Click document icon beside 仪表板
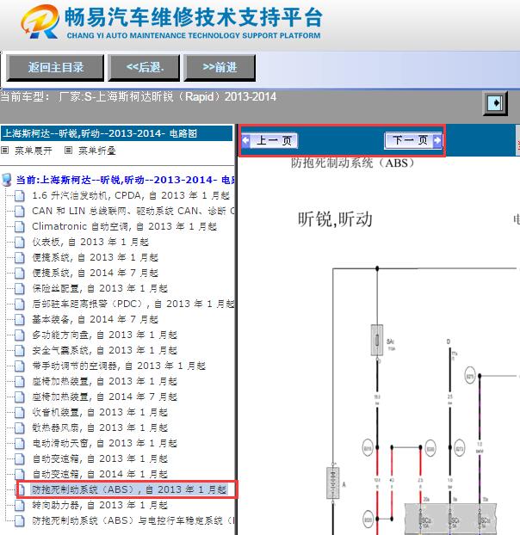The image size is (520, 535). pyautogui.click(x=20, y=243)
